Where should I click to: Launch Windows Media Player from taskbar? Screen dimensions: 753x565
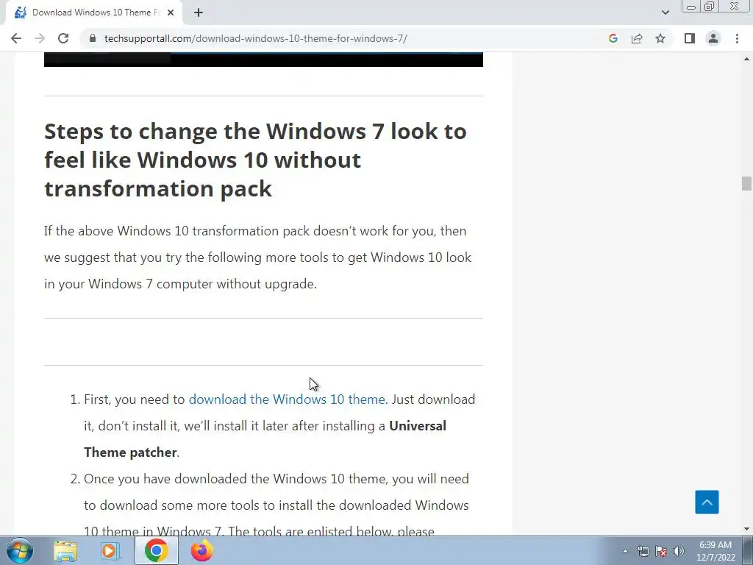point(110,551)
